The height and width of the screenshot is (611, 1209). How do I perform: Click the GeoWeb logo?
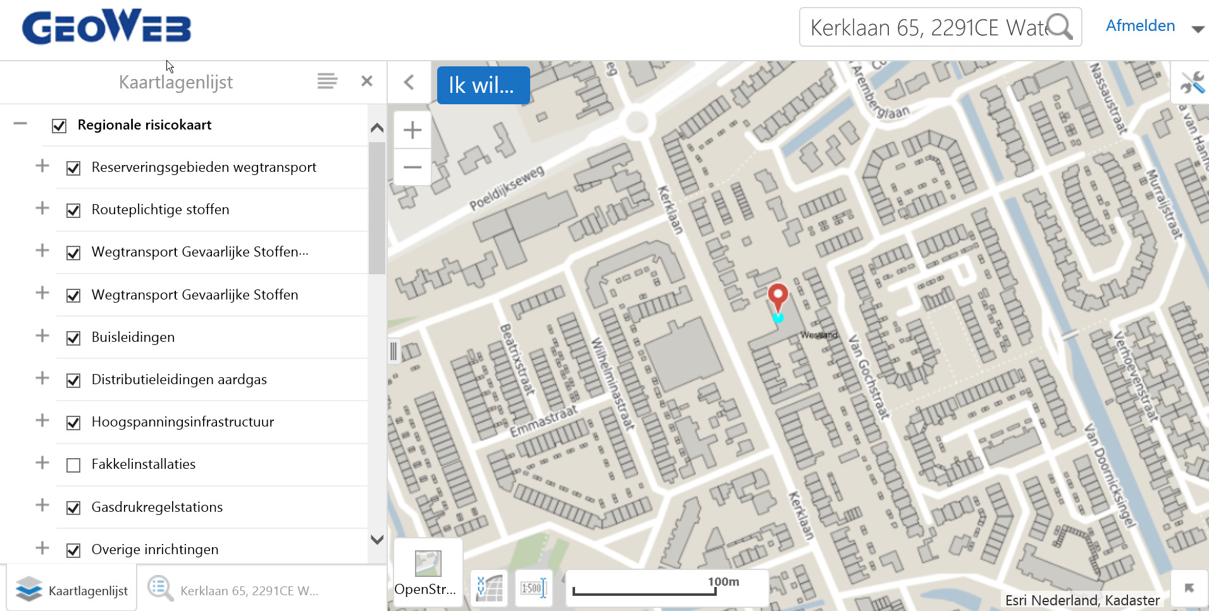tap(106, 27)
